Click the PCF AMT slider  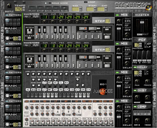coord(144,60)
